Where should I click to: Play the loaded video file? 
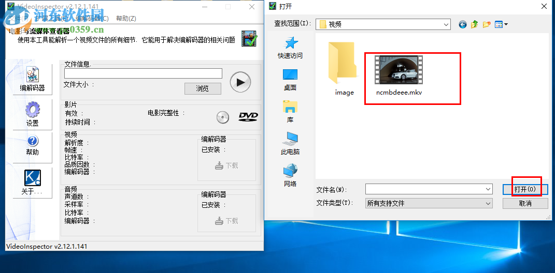[x=240, y=82]
